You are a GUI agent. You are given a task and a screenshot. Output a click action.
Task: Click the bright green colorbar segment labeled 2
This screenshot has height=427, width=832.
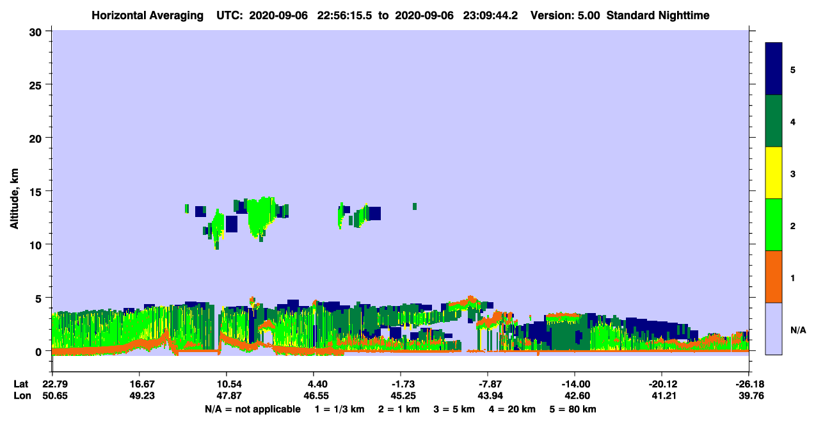coord(774,225)
